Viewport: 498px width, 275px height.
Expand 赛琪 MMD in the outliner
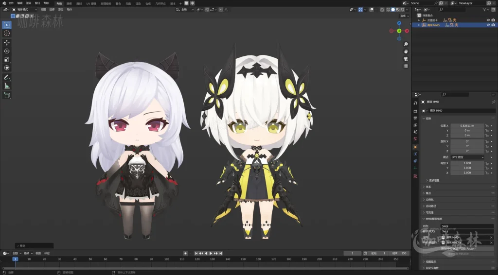[419, 25]
